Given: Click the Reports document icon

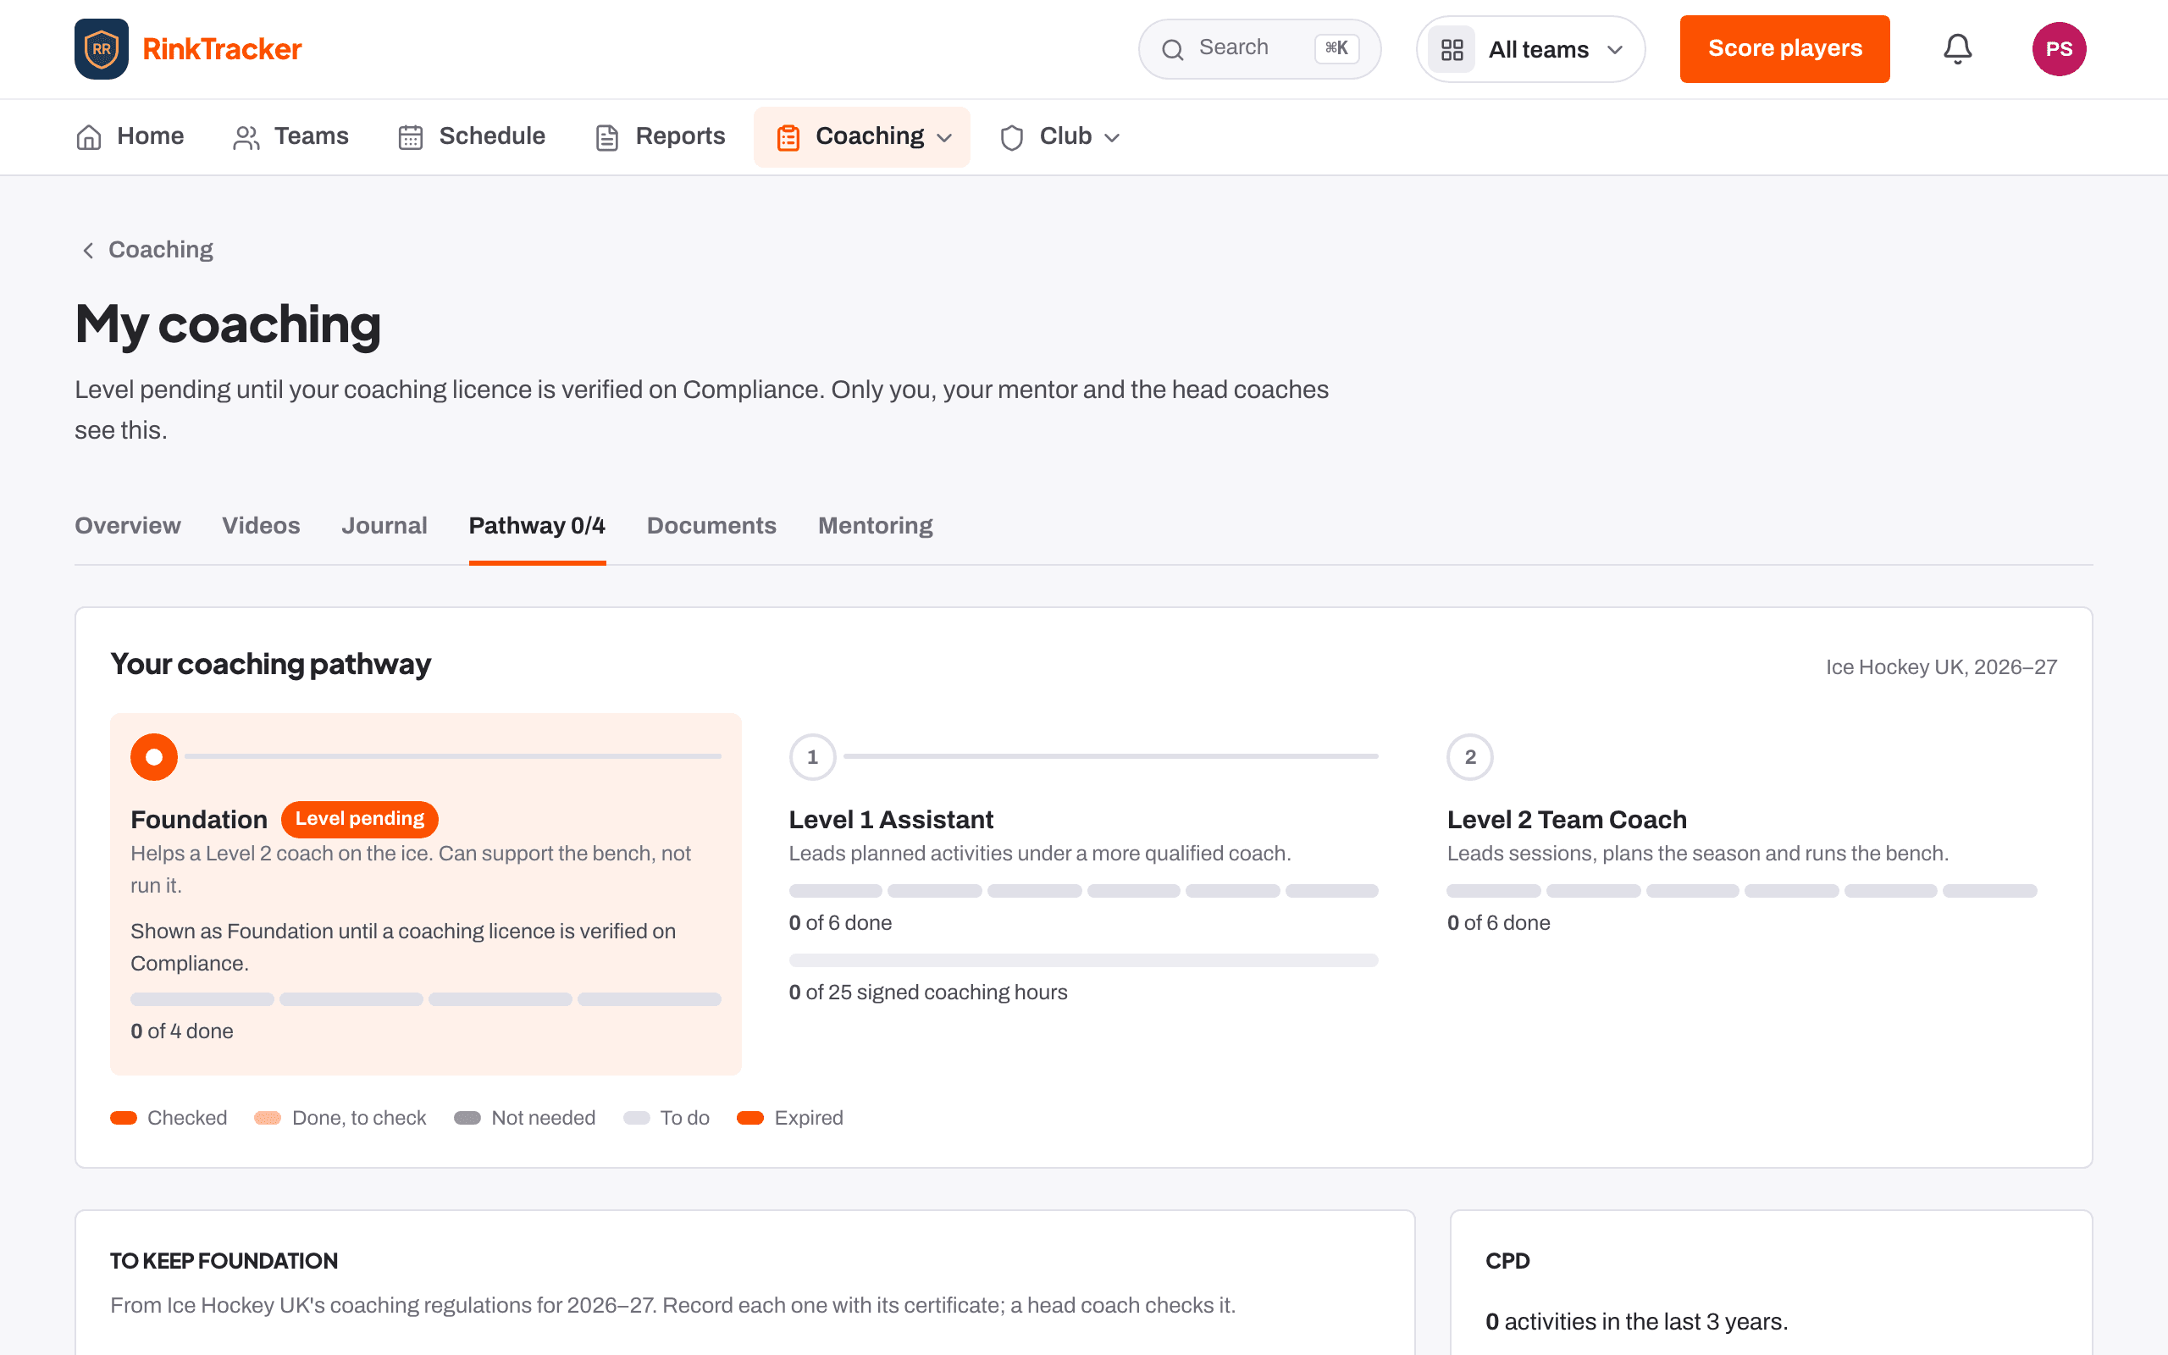Looking at the screenshot, I should 606,137.
